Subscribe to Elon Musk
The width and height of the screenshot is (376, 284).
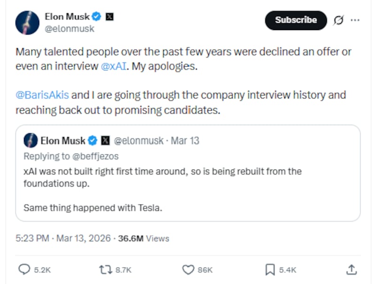tap(295, 20)
